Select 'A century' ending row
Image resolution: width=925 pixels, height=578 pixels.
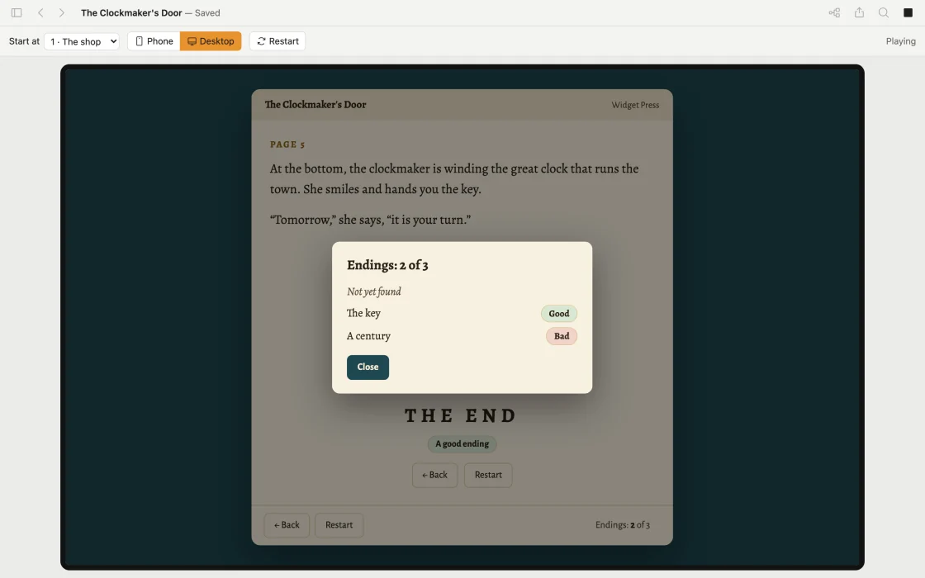coord(462,336)
